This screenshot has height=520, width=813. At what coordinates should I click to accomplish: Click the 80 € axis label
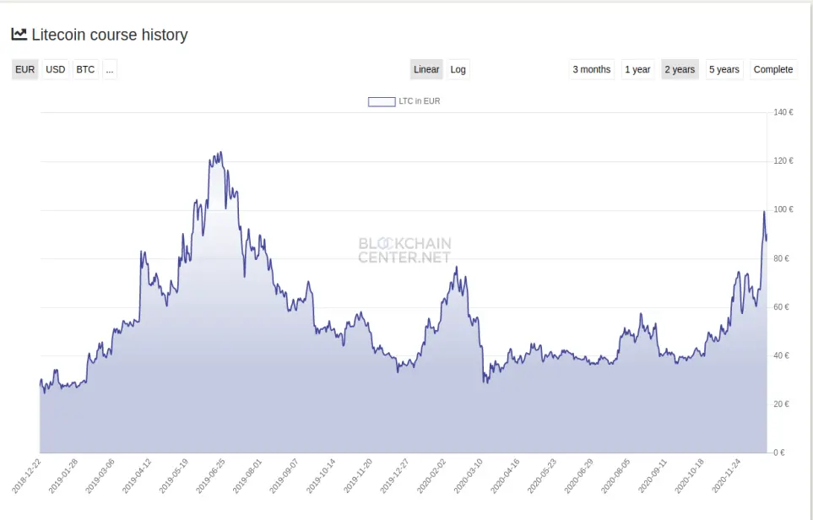(782, 258)
